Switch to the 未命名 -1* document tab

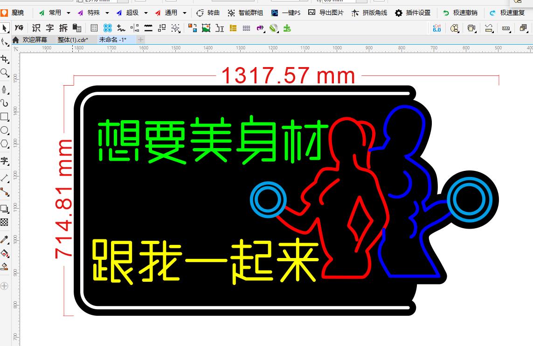112,40
